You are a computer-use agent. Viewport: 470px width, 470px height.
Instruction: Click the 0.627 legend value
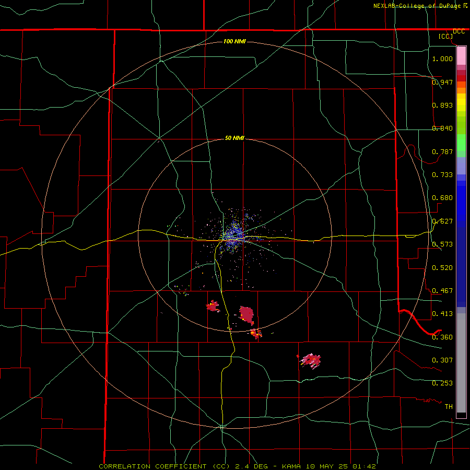[x=442, y=221]
